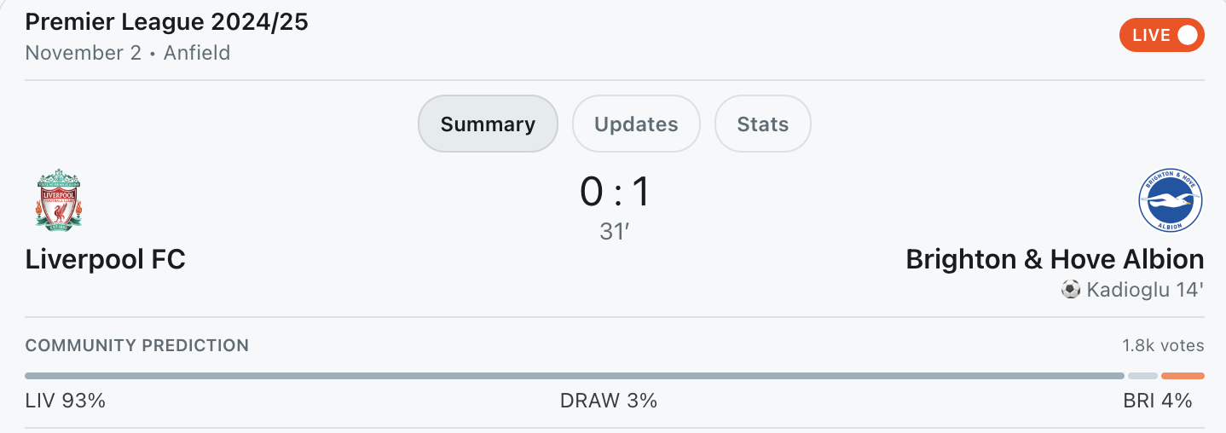Click the 31' match minute
This screenshot has height=433, width=1226.
coord(614,232)
